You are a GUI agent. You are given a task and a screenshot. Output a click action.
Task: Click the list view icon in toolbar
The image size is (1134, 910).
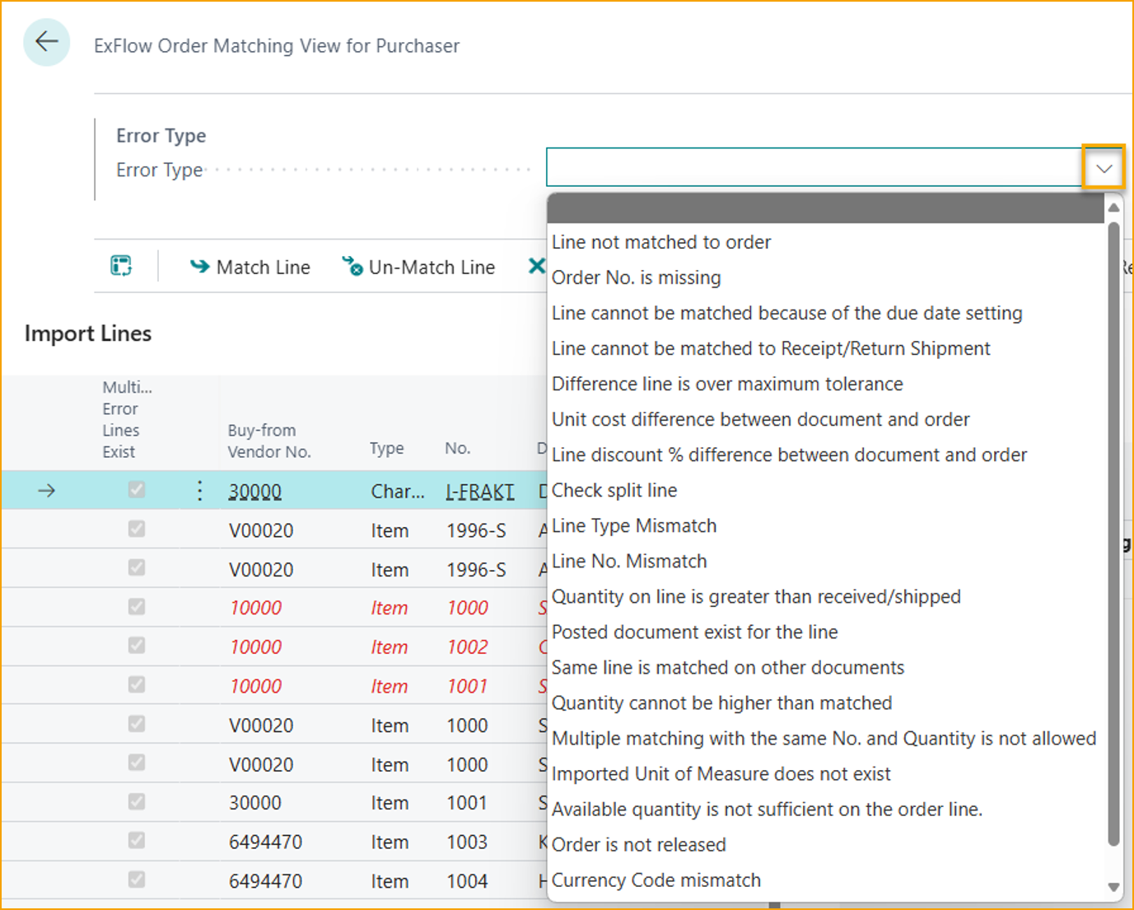coord(121,266)
